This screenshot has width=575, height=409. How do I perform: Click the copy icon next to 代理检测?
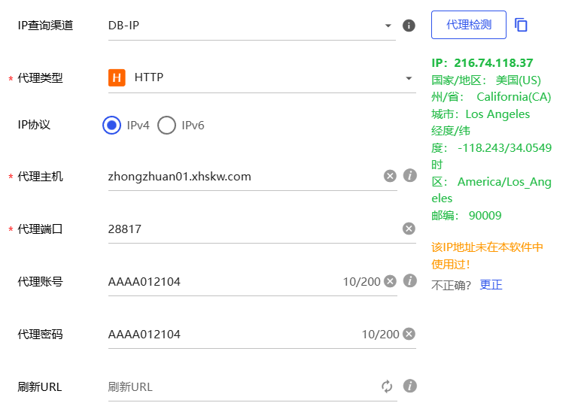pos(521,25)
